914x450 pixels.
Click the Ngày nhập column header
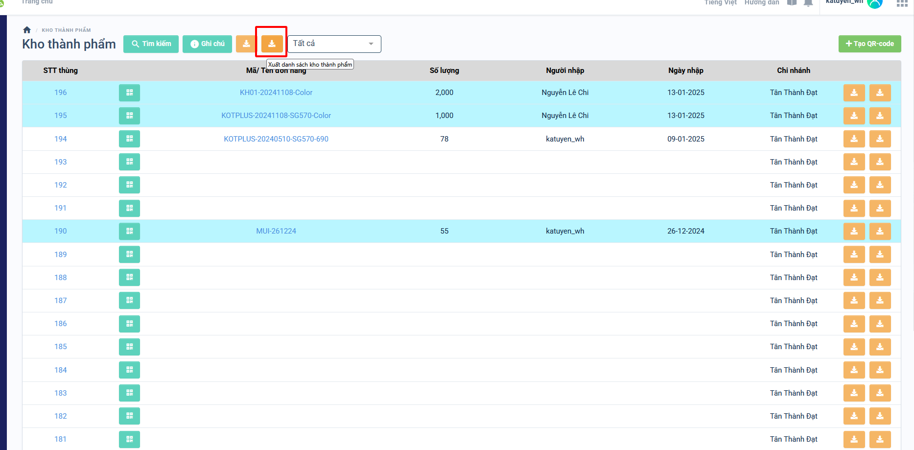pos(686,71)
